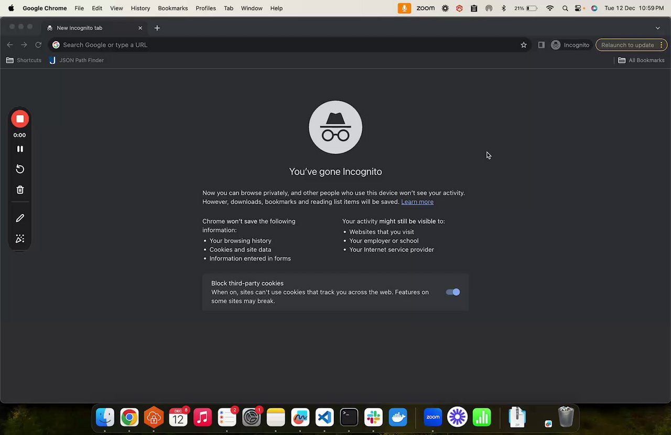The image size is (671, 435).
Task: Follow the Learn more link
Action: [417, 202]
